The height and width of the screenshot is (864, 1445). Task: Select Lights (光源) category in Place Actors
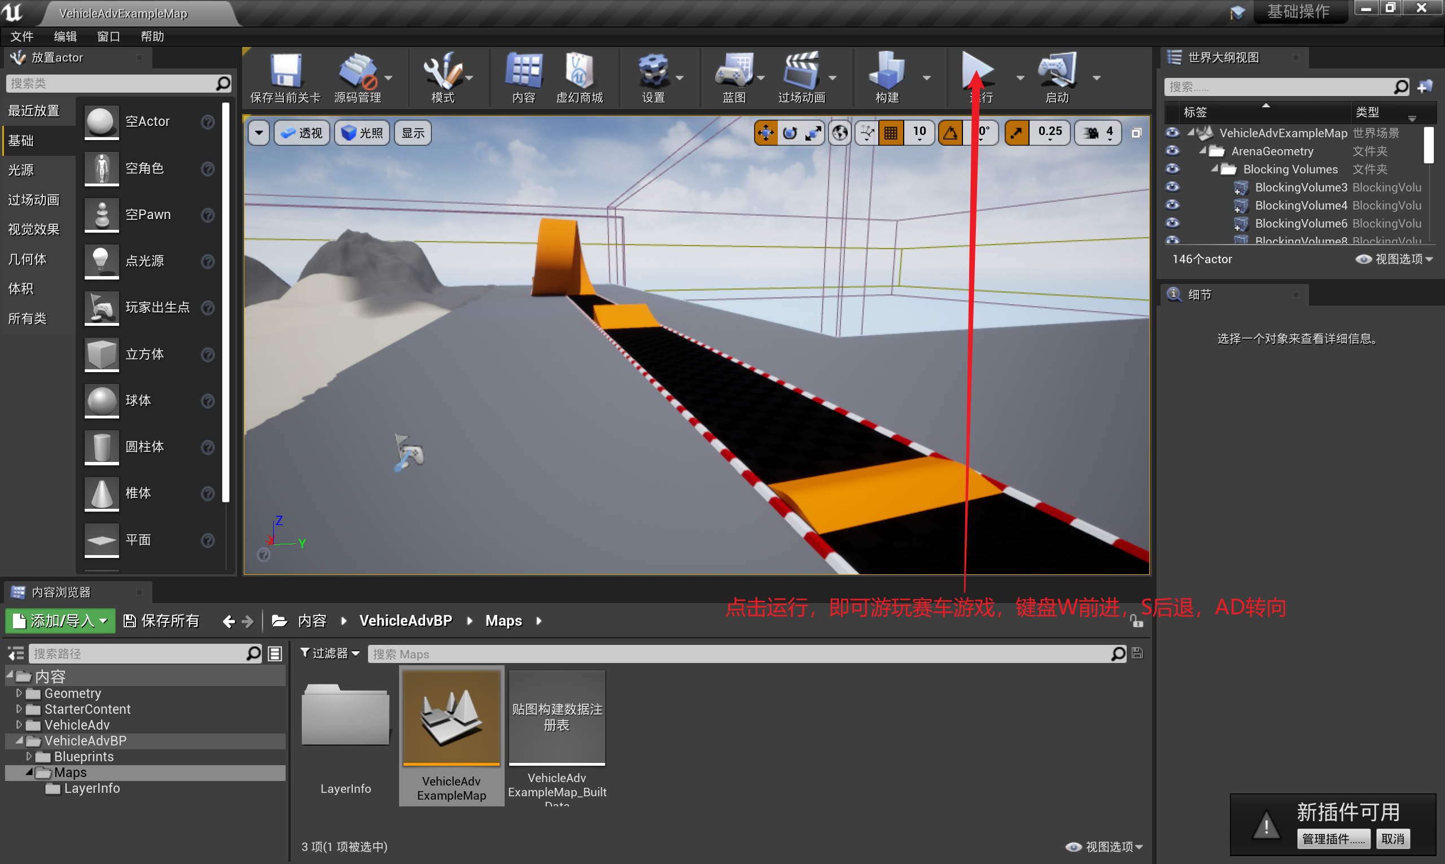pos(21,170)
